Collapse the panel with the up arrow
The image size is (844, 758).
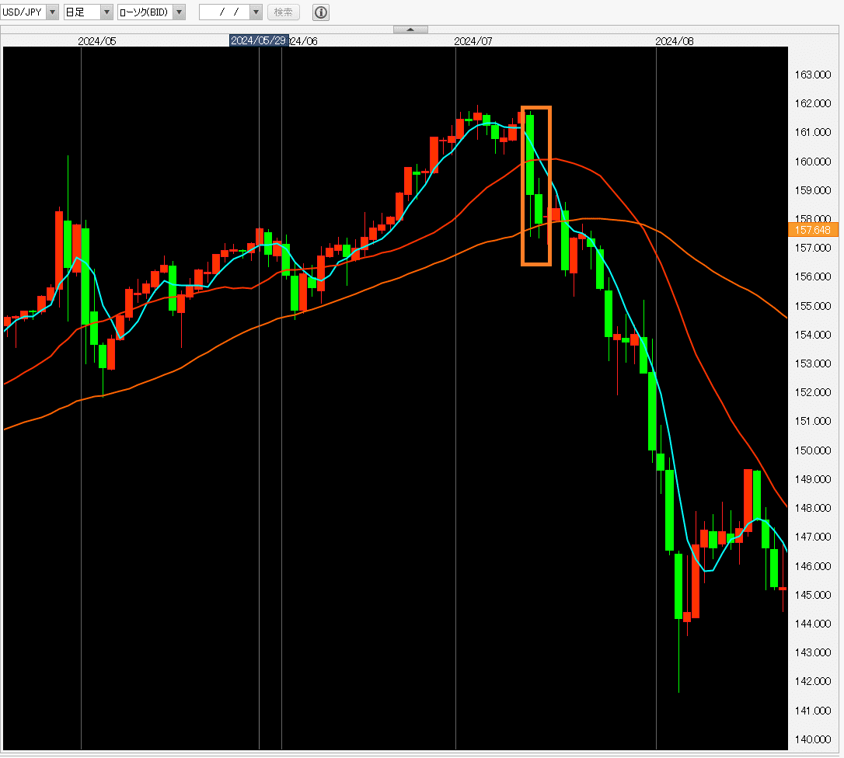click(410, 30)
